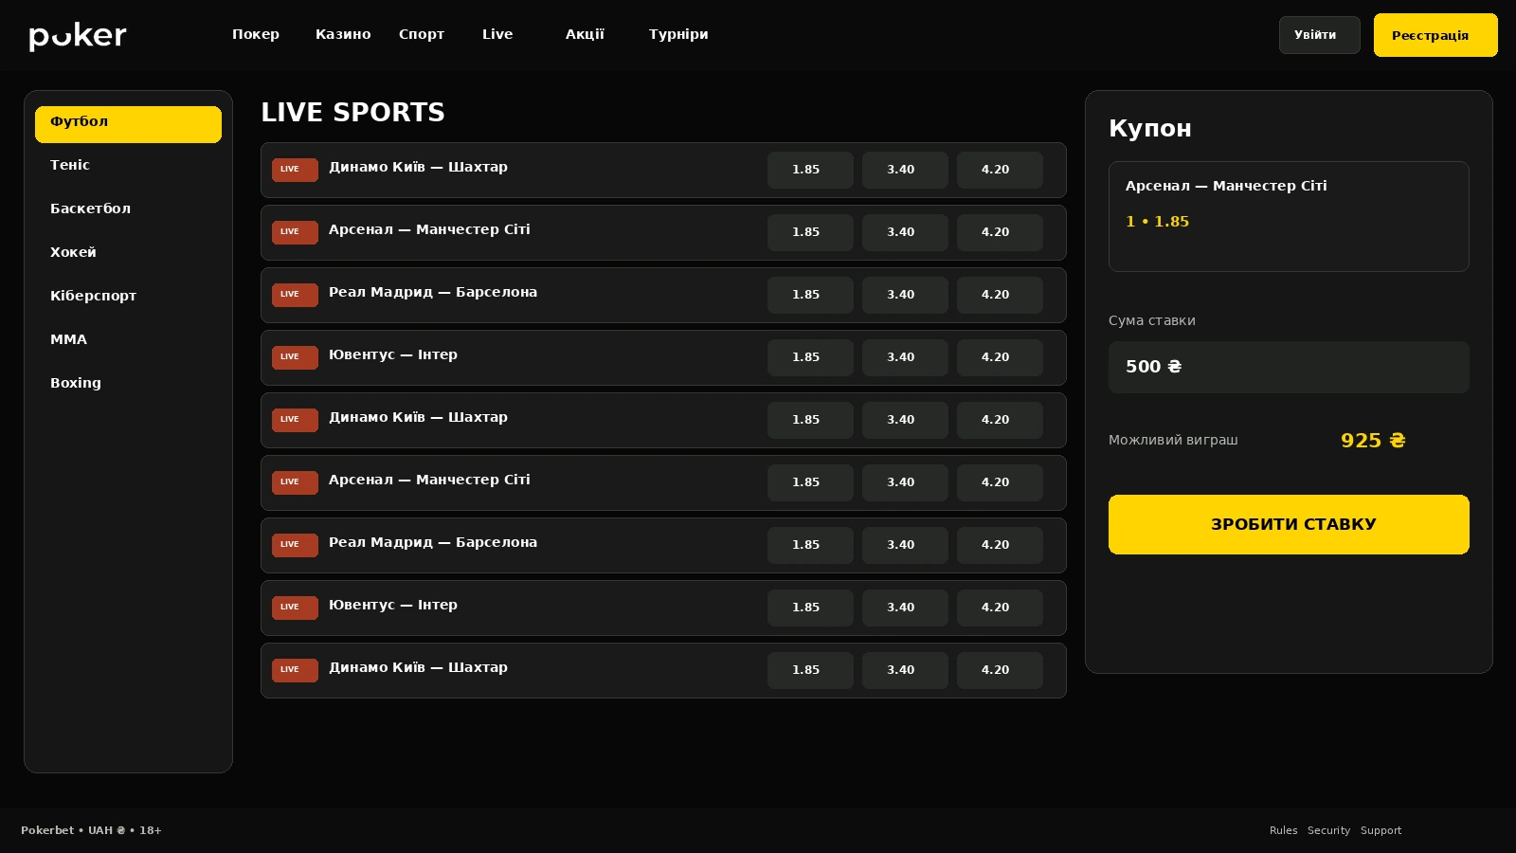
Task: Click the LIVE badge in the bottommost match row
Action: point(295,670)
